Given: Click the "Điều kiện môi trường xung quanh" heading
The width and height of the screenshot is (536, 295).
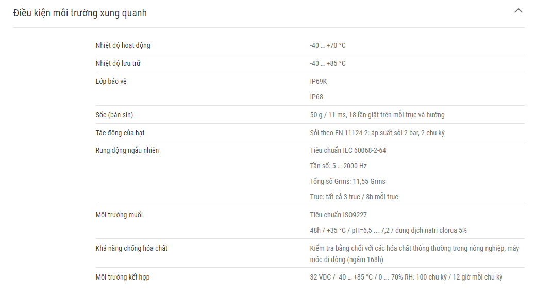Looking at the screenshot, I should point(80,13).
